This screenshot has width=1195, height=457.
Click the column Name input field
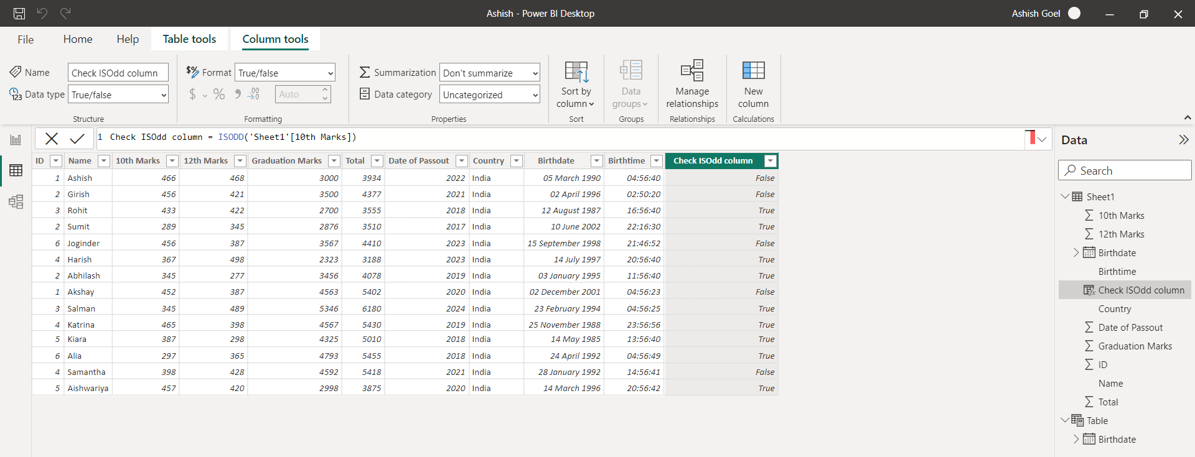118,73
